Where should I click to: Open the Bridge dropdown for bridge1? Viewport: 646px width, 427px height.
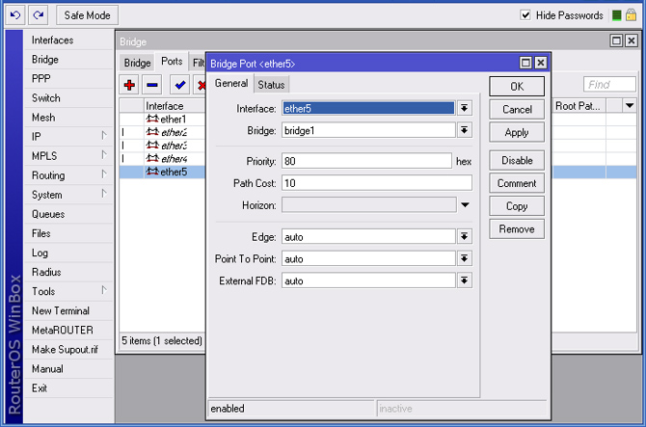point(464,130)
